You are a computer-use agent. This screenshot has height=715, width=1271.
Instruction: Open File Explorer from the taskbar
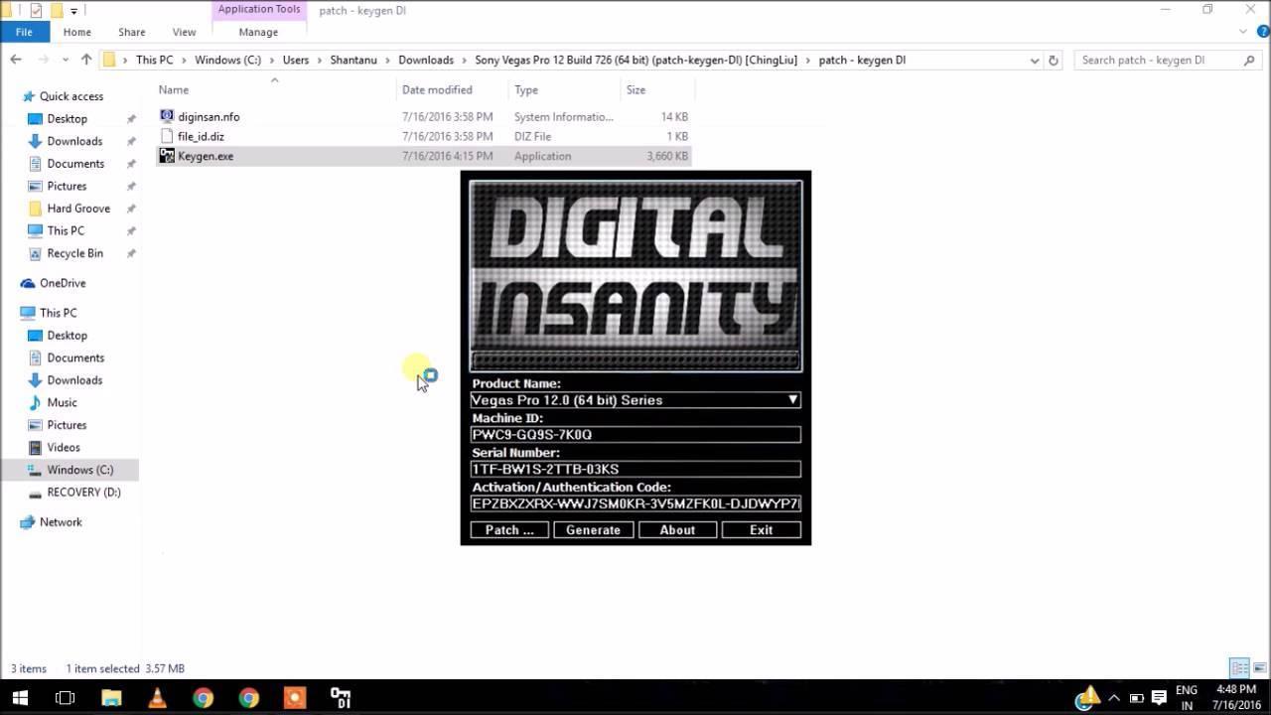tap(110, 698)
